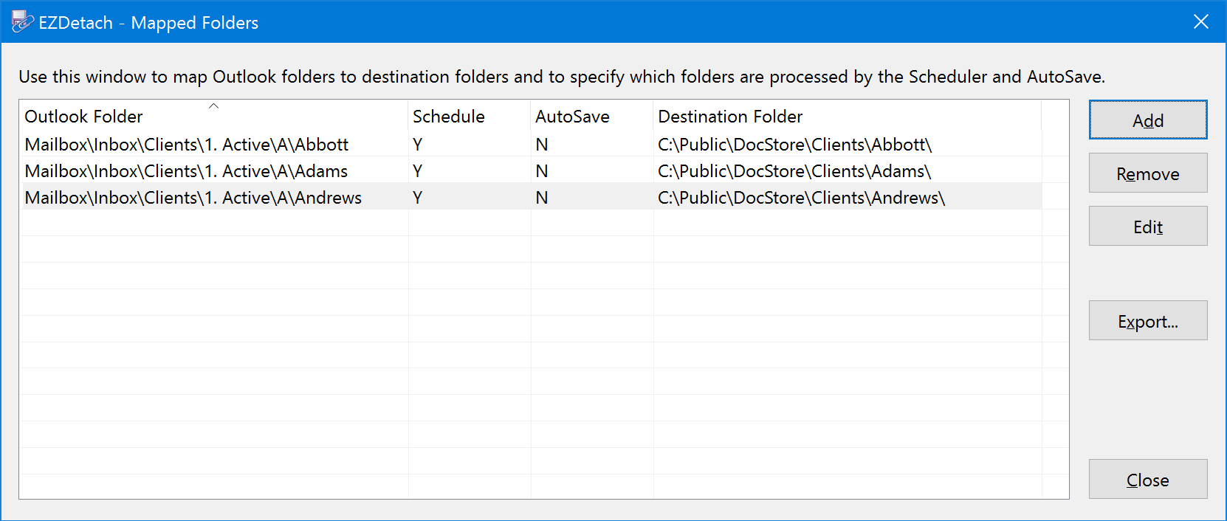This screenshot has width=1227, height=521.
Task: Sort by AutoSave column header
Action: pyautogui.click(x=592, y=116)
